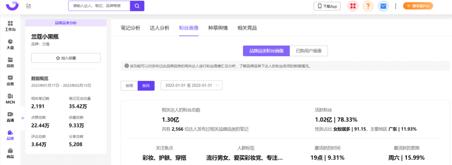Open the date range 2022-01-01 dropdown
The image size is (452, 165).
tap(191, 86)
